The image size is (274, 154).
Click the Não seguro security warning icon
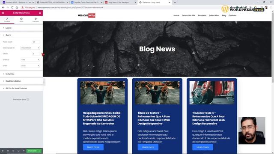tap(23, 8)
